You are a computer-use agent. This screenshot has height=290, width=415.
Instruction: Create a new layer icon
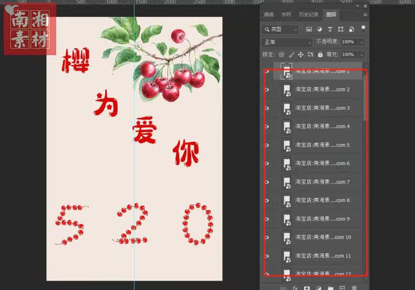[342, 288]
